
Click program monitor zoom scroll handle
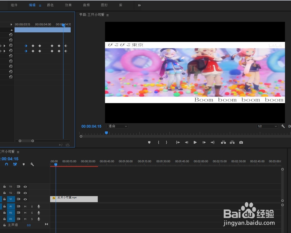81,136
